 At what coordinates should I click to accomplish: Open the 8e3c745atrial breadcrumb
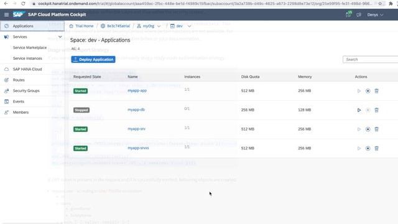click(118, 26)
